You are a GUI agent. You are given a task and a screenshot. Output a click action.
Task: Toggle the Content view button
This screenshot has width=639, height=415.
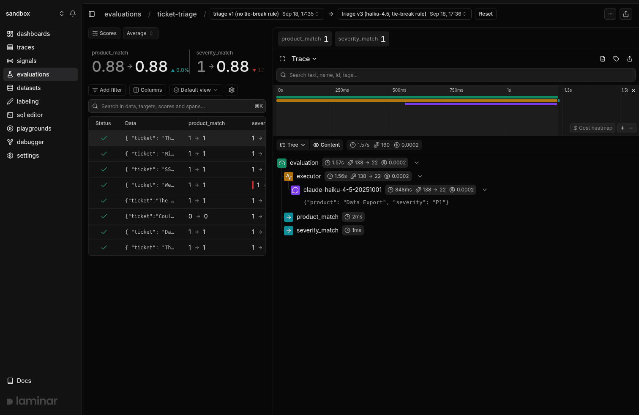[x=327, y=145]
